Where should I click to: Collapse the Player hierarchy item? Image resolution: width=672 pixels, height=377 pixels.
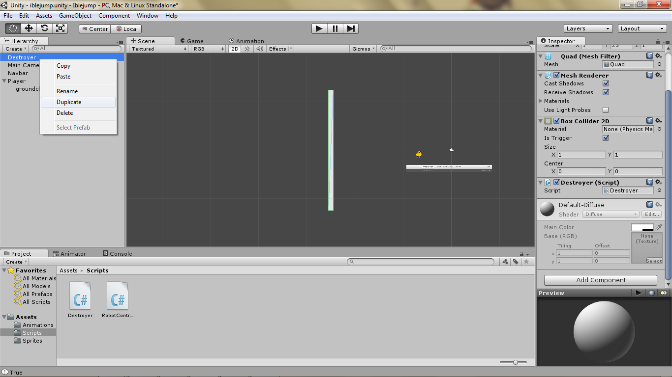pyautogui.click(x=4, y=81)
